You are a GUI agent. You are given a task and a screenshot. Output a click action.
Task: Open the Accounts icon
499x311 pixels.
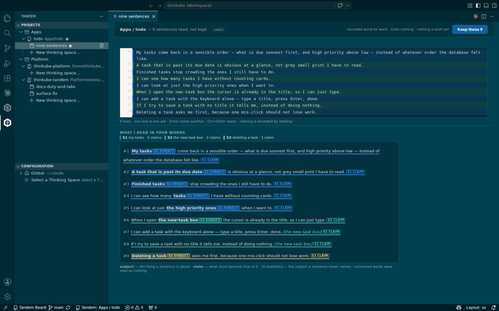pyautogui.click(x=7, y=282)
